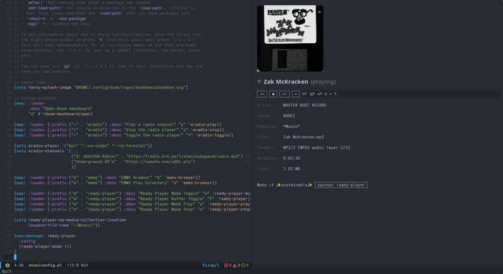Screen dimensions: 503x274
Task: Click the Zak McKracken track title
Action: tap(285, 82)
